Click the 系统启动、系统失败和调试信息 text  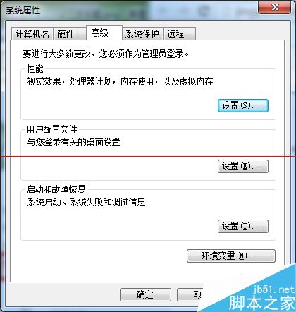[x=86, y=202]
